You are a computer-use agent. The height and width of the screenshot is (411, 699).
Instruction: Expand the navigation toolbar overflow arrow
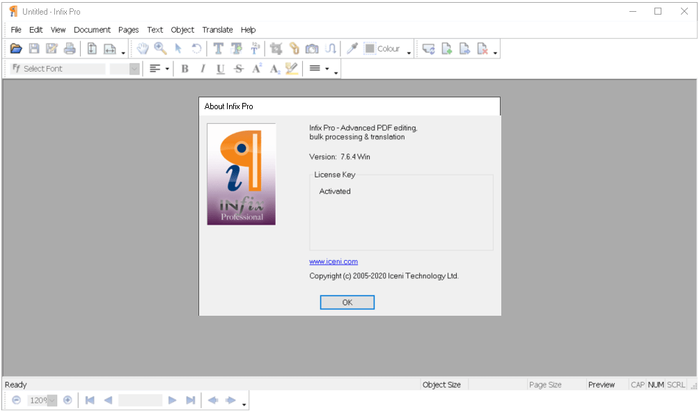[244, 404]
